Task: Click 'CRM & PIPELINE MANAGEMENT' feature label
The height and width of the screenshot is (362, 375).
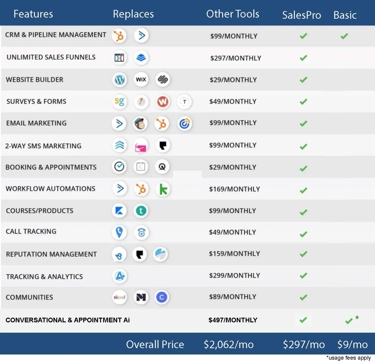Action: [56, 35]
